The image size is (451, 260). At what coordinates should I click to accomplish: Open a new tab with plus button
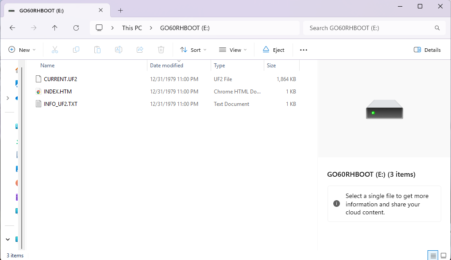[x=120, y=11]
